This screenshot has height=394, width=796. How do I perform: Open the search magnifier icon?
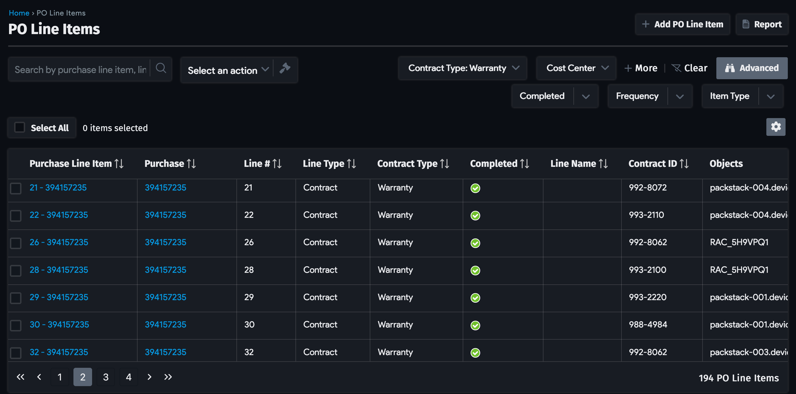pos(161,68)
